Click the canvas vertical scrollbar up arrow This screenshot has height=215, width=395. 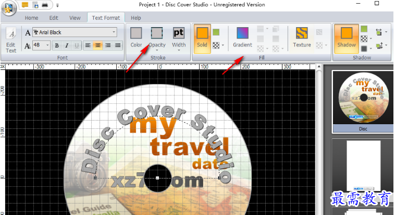pos(319,67)
